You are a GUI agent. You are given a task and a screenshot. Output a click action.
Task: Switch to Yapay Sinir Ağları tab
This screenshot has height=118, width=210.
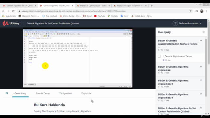tap(130, 6)
